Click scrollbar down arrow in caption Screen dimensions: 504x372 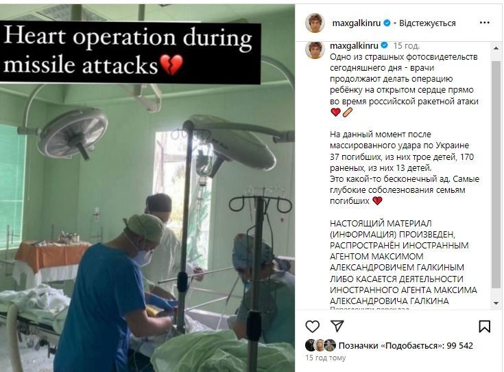[496, 303]
